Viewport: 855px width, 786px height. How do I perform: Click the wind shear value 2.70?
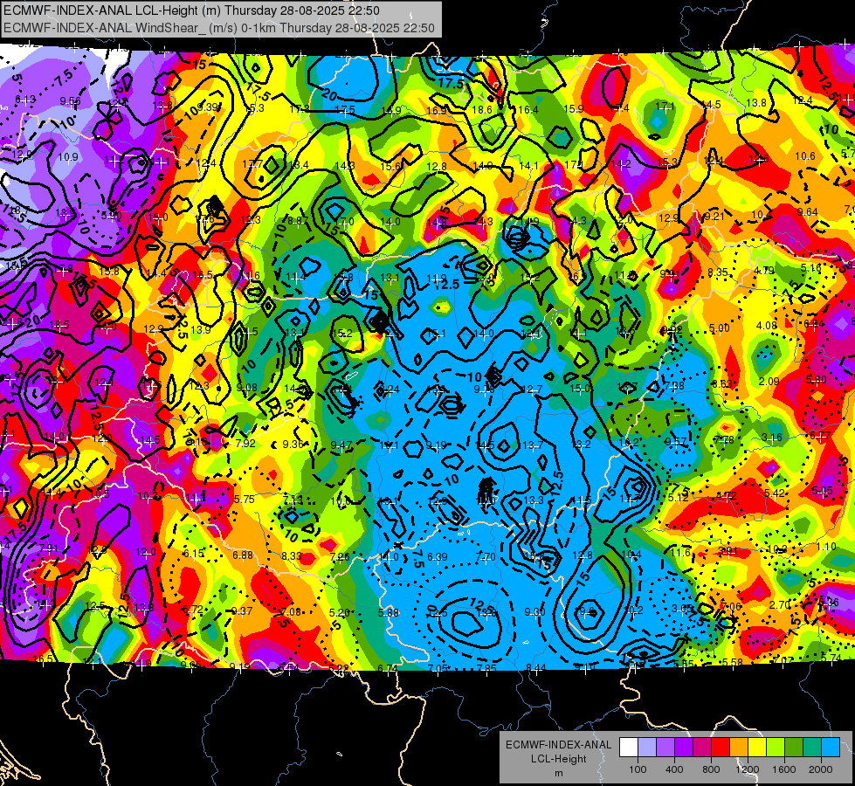tap(780, 604)
